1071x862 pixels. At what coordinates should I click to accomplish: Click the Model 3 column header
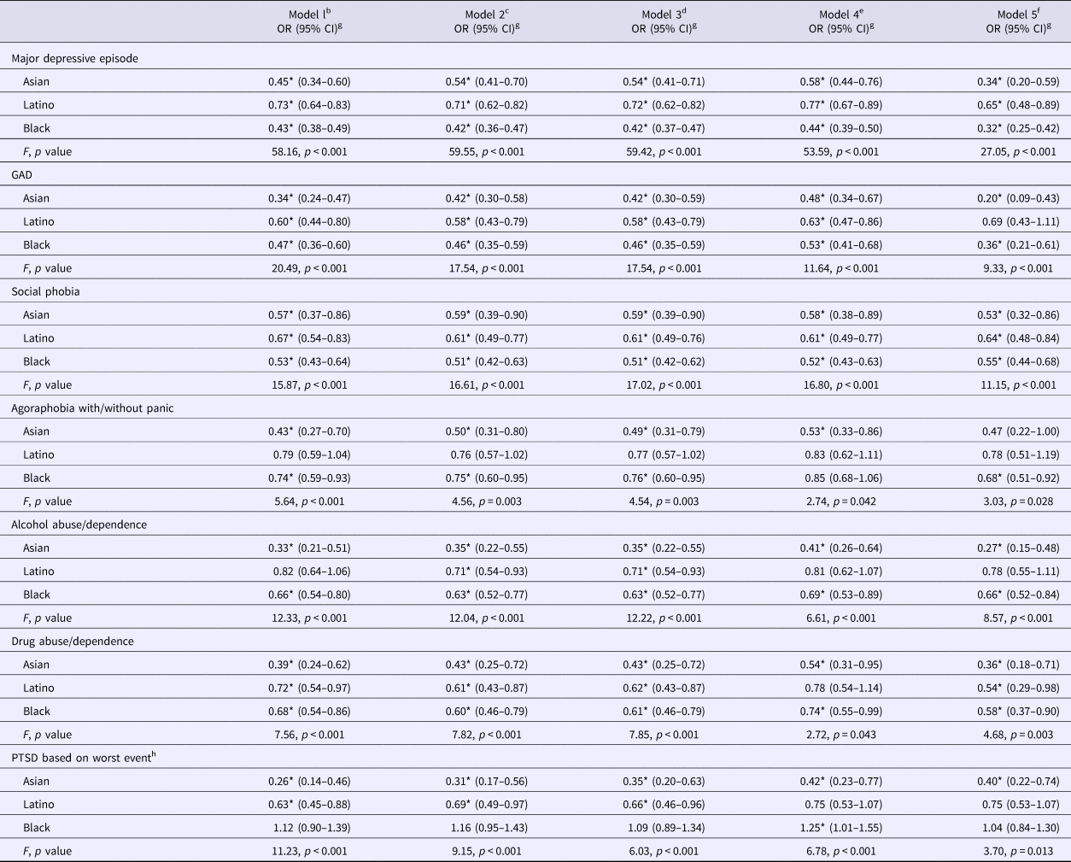pos(663,21)
